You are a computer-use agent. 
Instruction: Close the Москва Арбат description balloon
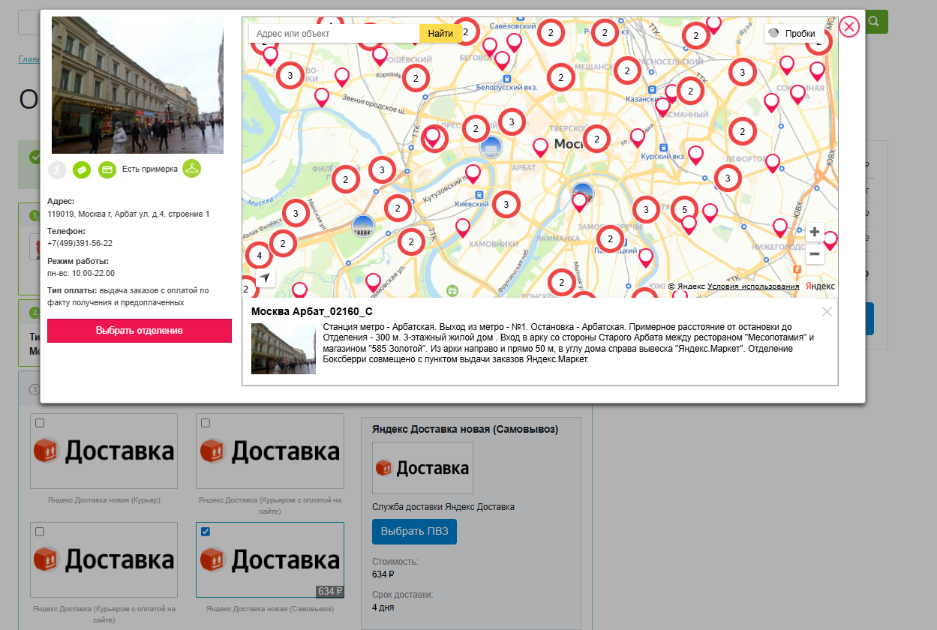click(827, 312)
